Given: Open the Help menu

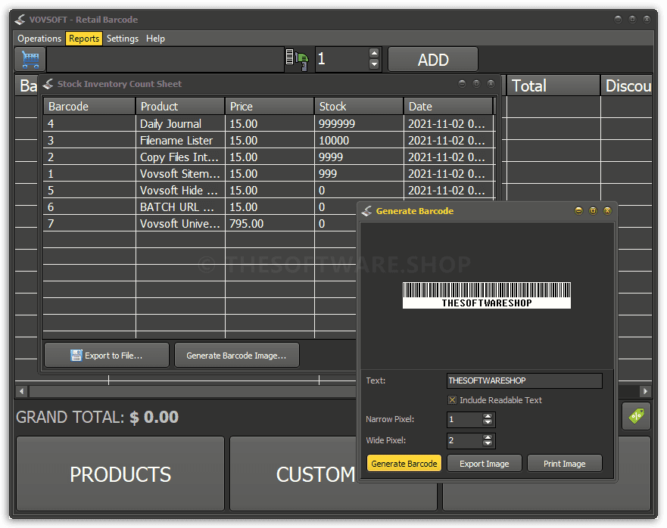Looking at the screenshot, I should pos(155,39).
